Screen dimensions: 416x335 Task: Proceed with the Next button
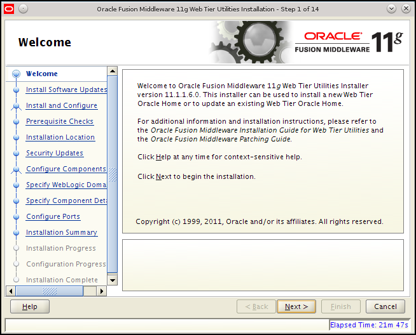click(296, 306)
